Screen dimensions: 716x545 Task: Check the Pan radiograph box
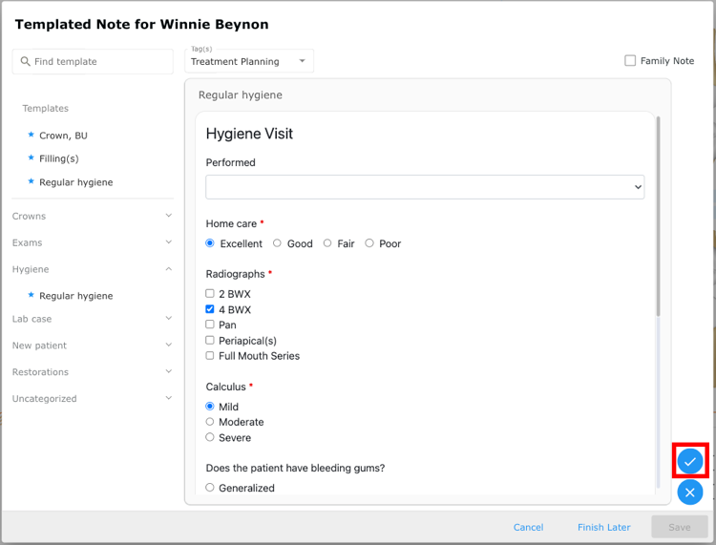210,325
